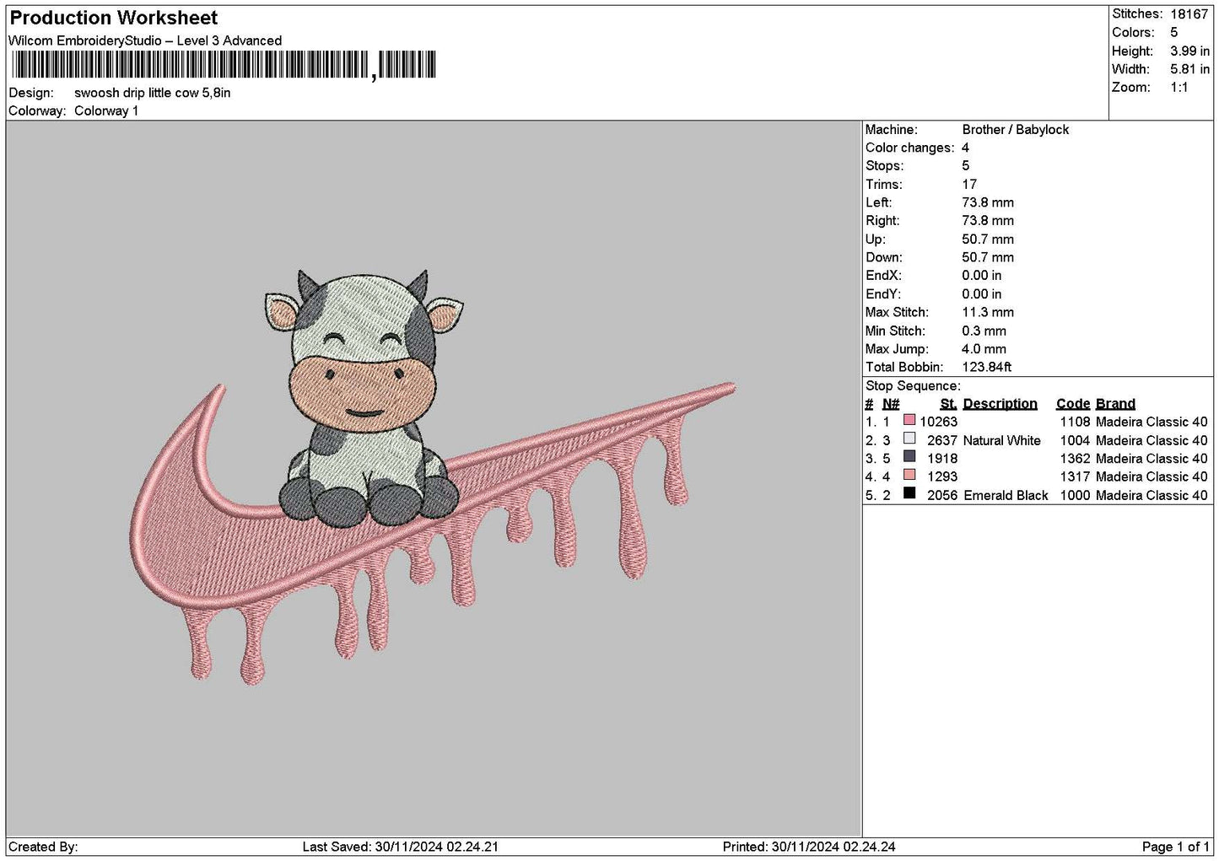Click stitch count 1293 in stop sequence
This screenshot has height=861, width=1219.
pyautogui.click(x=942, y=477)
